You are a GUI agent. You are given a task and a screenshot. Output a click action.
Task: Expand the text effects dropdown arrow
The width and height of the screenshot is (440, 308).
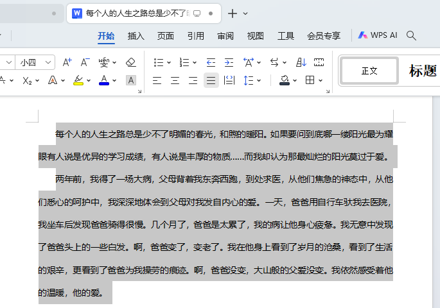click(x=63, y=81)
